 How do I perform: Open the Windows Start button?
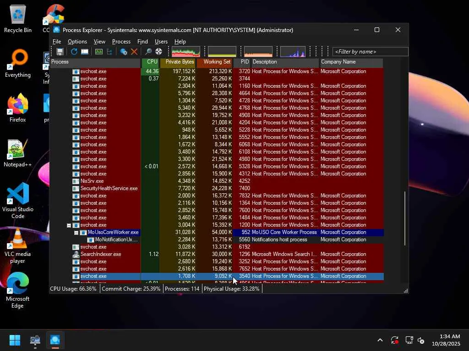pyautogui.click(x=15, y=340)
